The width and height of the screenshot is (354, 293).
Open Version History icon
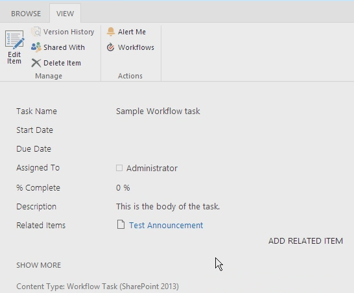pyautogui.click(x=36, y=32)
